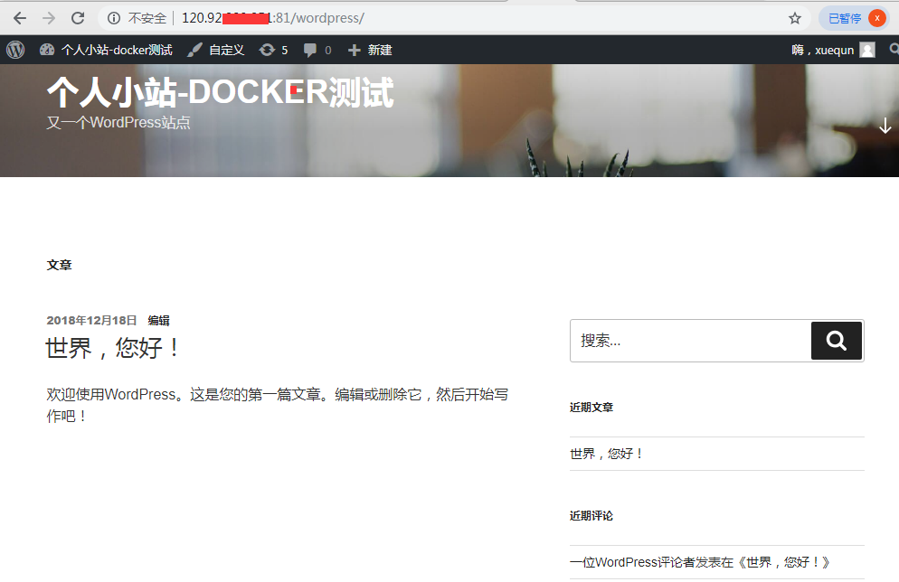Click the browser address bar URL

click(272, 18)
